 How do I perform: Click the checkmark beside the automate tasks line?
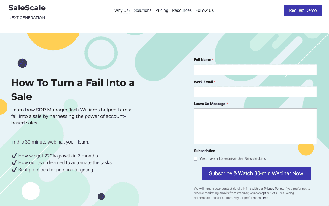(x=14, y=163)
